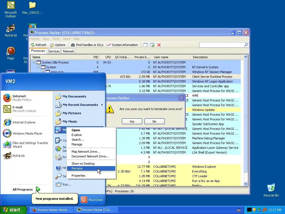Viewport: 285px width, 214px height.
Task: Click Disconnect Network Drive...
Action: 91,156
